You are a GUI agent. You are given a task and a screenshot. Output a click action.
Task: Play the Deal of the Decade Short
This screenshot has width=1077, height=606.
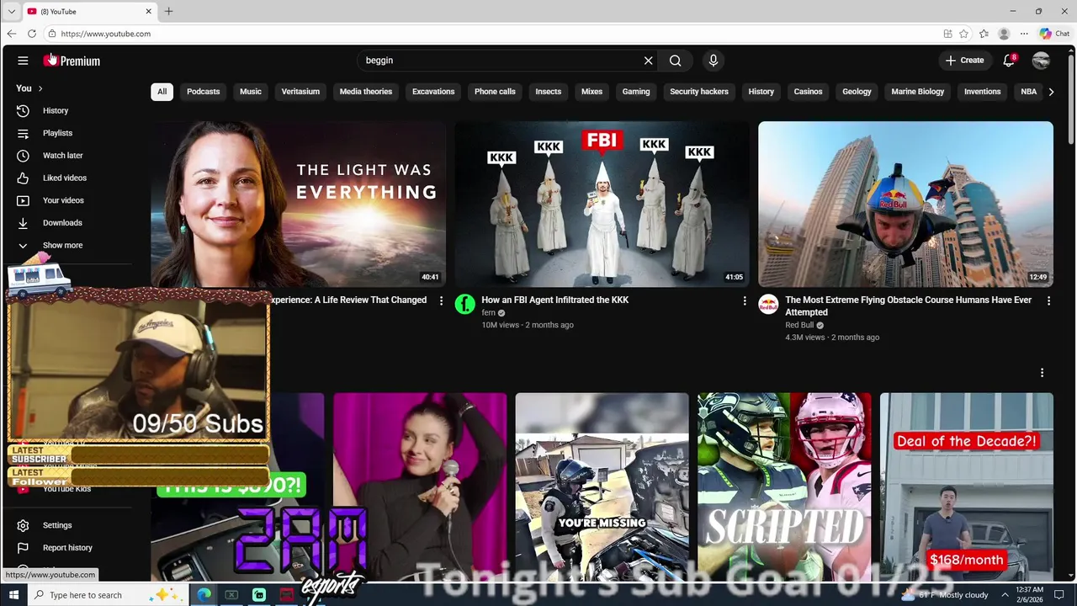[x=966, y=486]
